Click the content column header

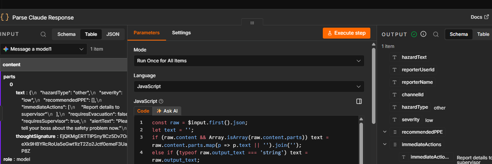tap(63, 65)
